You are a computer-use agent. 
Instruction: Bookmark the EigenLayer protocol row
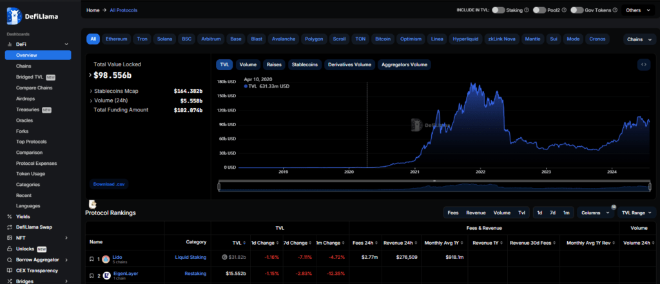pyautogui.click(x=92, y=274)
